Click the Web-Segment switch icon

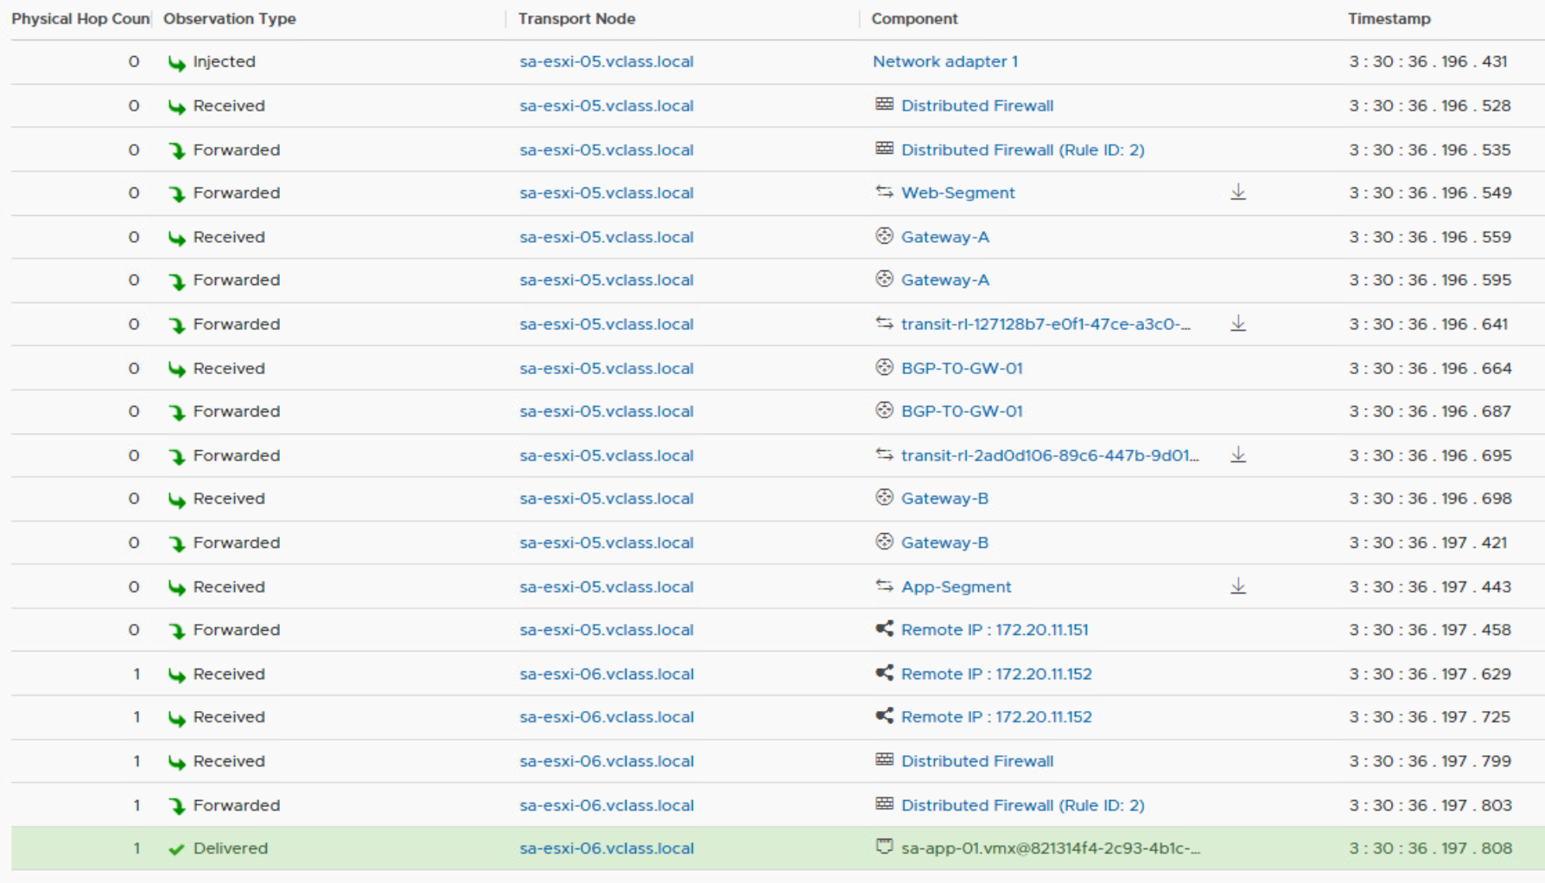[x=884, y=192]
